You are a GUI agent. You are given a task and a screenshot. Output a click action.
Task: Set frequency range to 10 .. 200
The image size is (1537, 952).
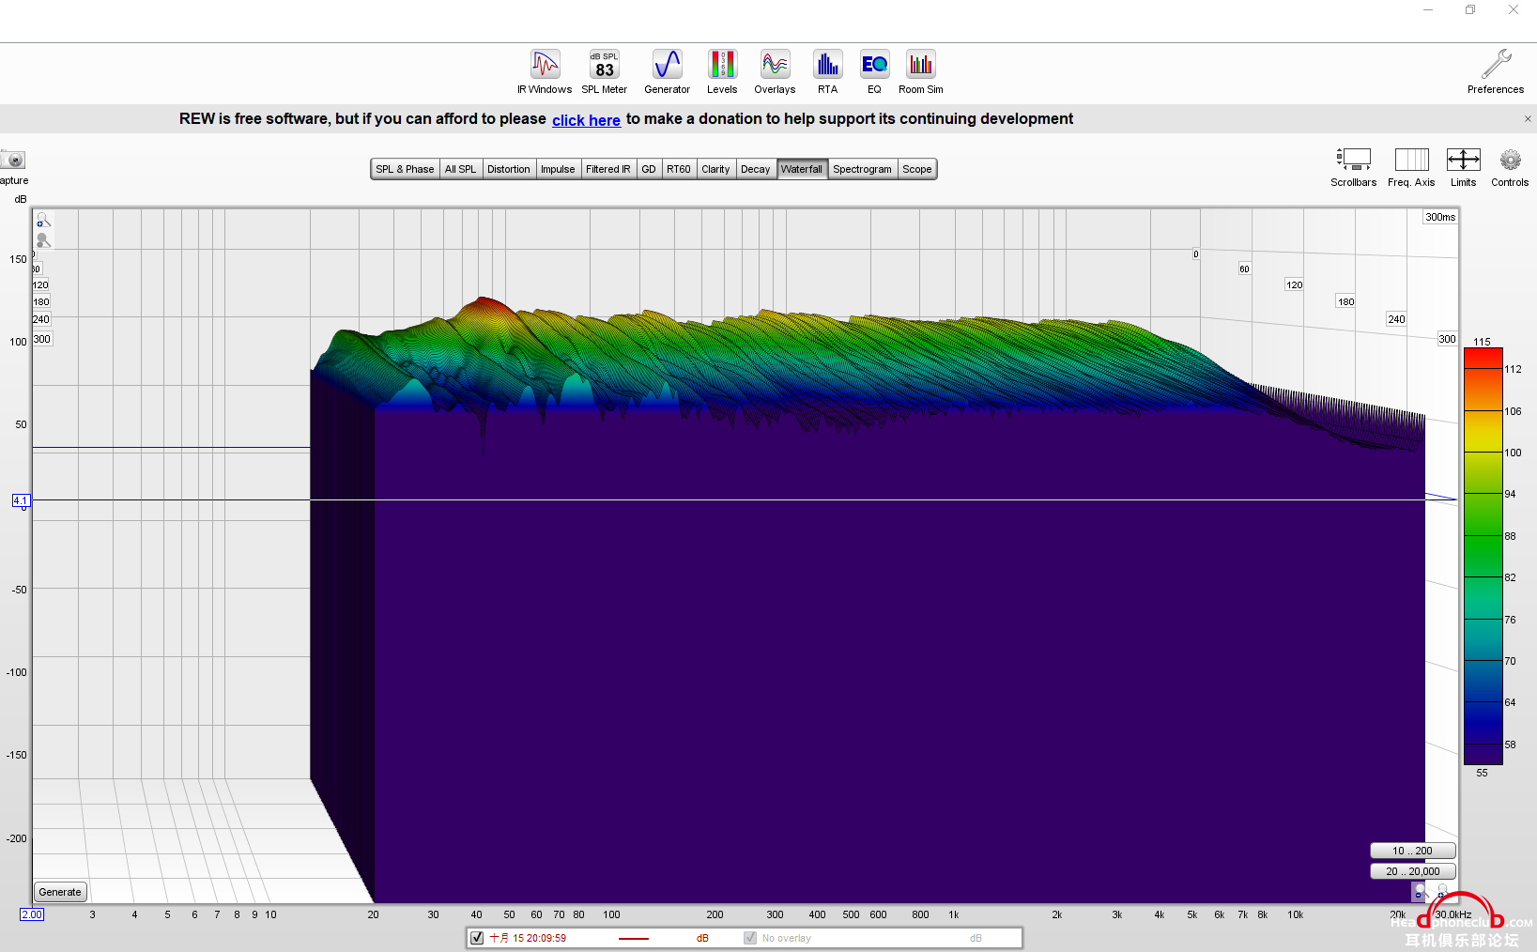tap(1412, 851)
